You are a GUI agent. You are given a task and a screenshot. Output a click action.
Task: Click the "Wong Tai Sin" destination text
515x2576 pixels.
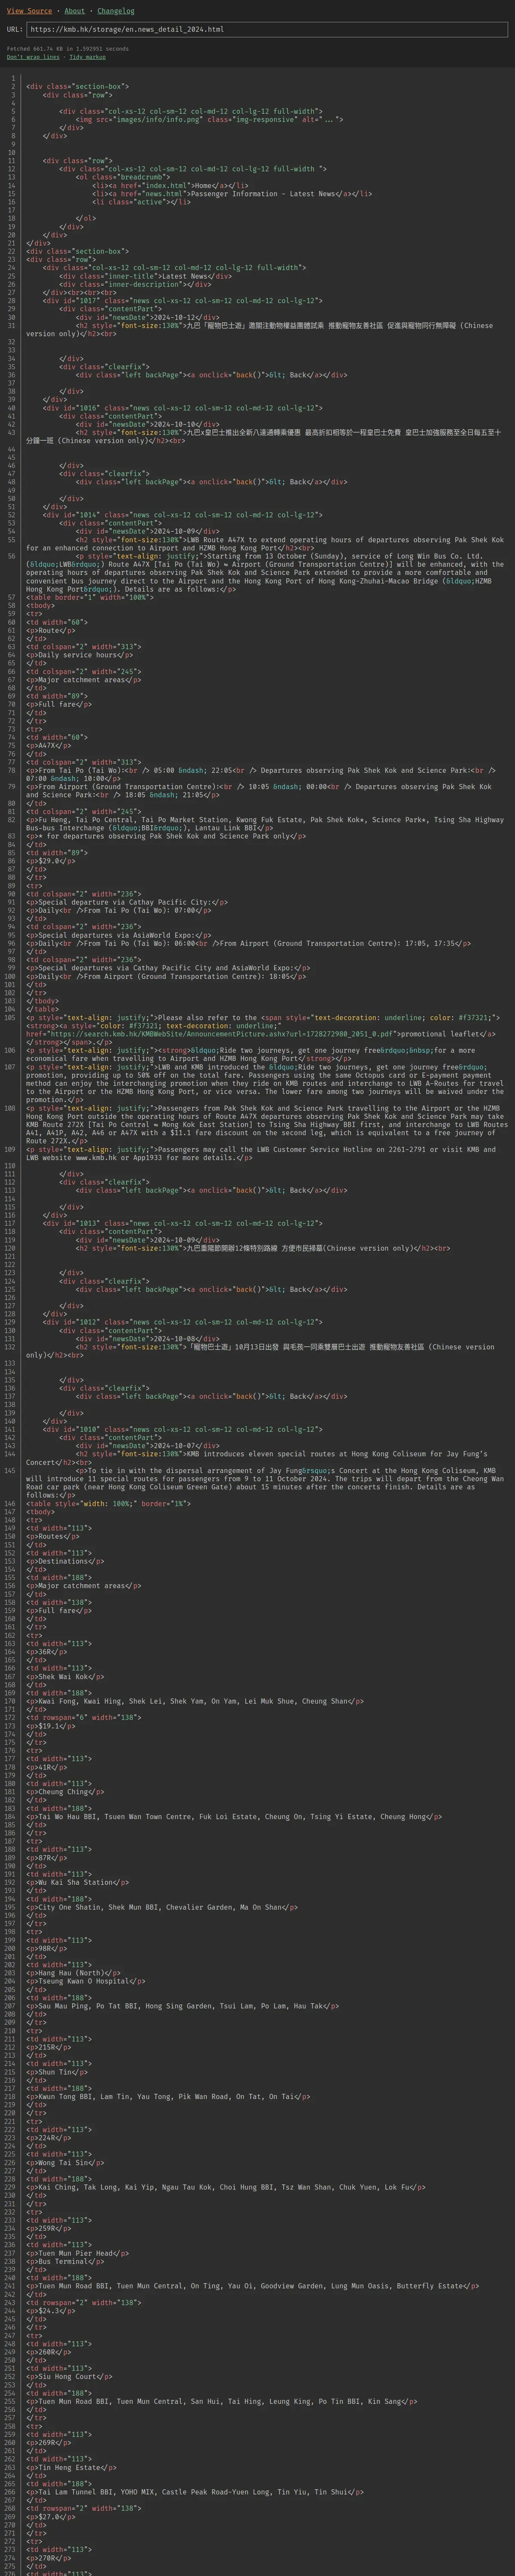point(63,2162)
